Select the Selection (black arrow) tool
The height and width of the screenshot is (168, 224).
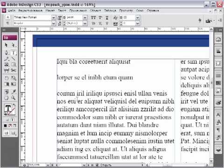pyautogui.click(x=6, y=45)
